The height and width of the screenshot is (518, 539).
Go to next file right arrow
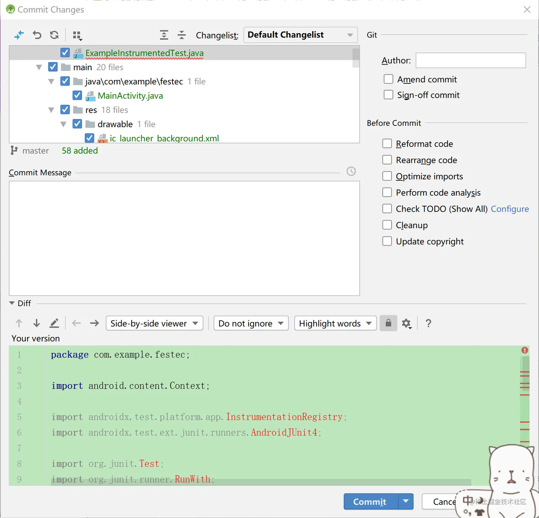pyautogui.click(x=94, y=323)
